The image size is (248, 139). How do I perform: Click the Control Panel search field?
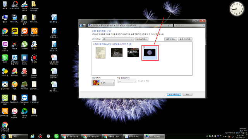coord(189,25)
